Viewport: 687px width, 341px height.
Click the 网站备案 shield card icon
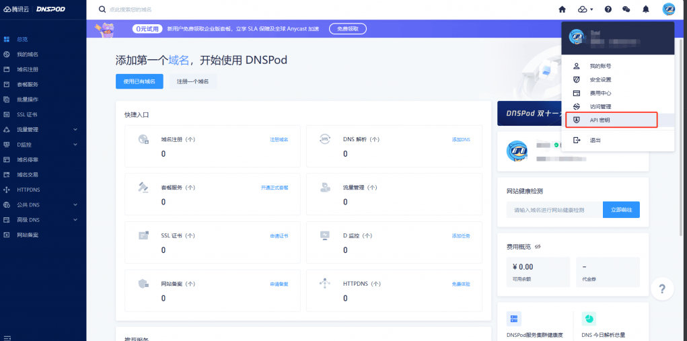143,284
